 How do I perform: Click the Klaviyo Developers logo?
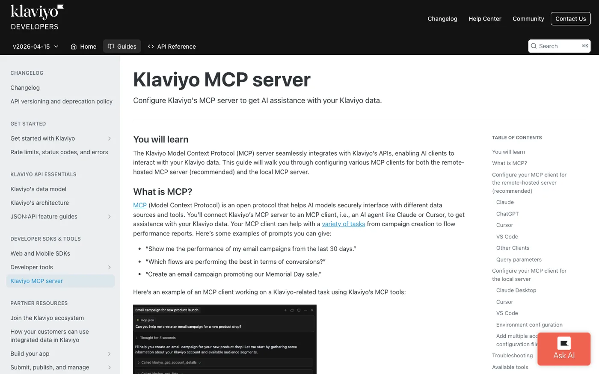point(37,18)
